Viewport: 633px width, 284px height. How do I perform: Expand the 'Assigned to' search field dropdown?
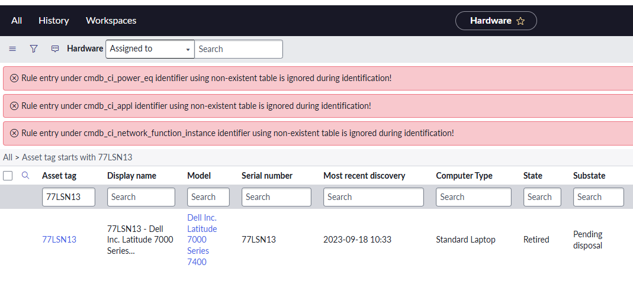tap(150, 49)
